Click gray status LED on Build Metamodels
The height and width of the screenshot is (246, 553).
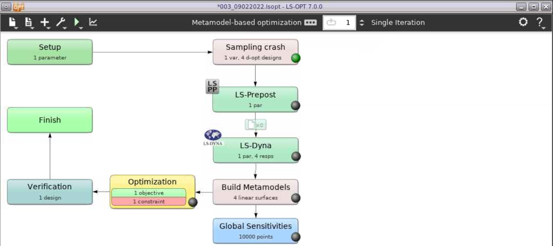(296, 198)
